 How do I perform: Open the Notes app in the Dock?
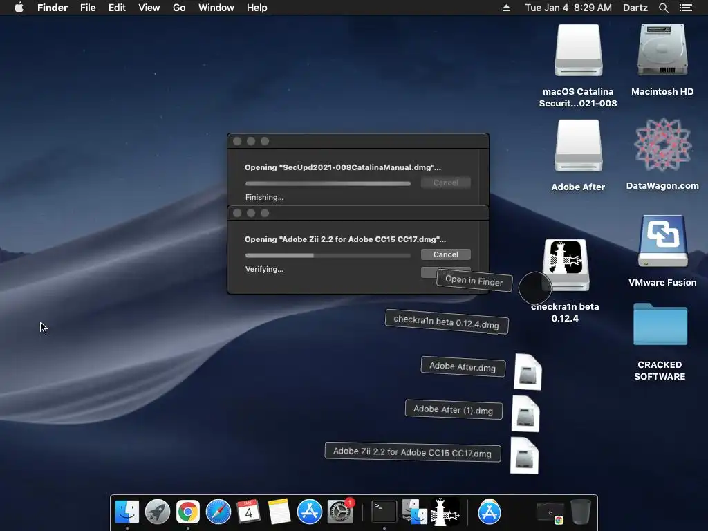[279, 512]
